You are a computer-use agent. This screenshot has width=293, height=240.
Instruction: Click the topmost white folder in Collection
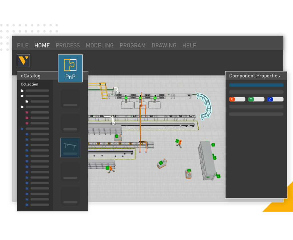point(22,91)
